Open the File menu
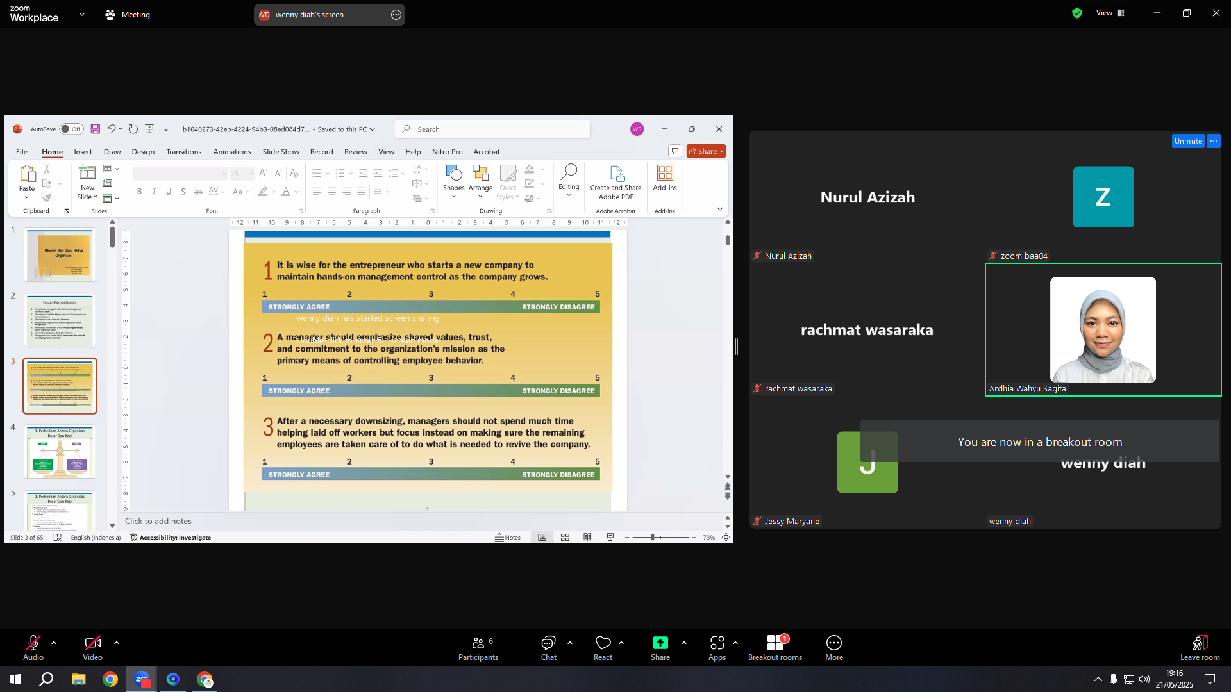The height and width of the screenshot is (692, 1231). pyautogui.click(x=22, y=152)
